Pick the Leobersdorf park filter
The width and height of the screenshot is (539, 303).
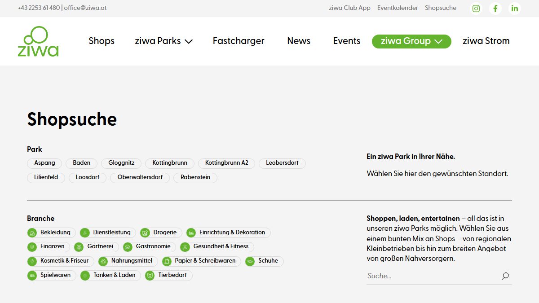[282, 163]
